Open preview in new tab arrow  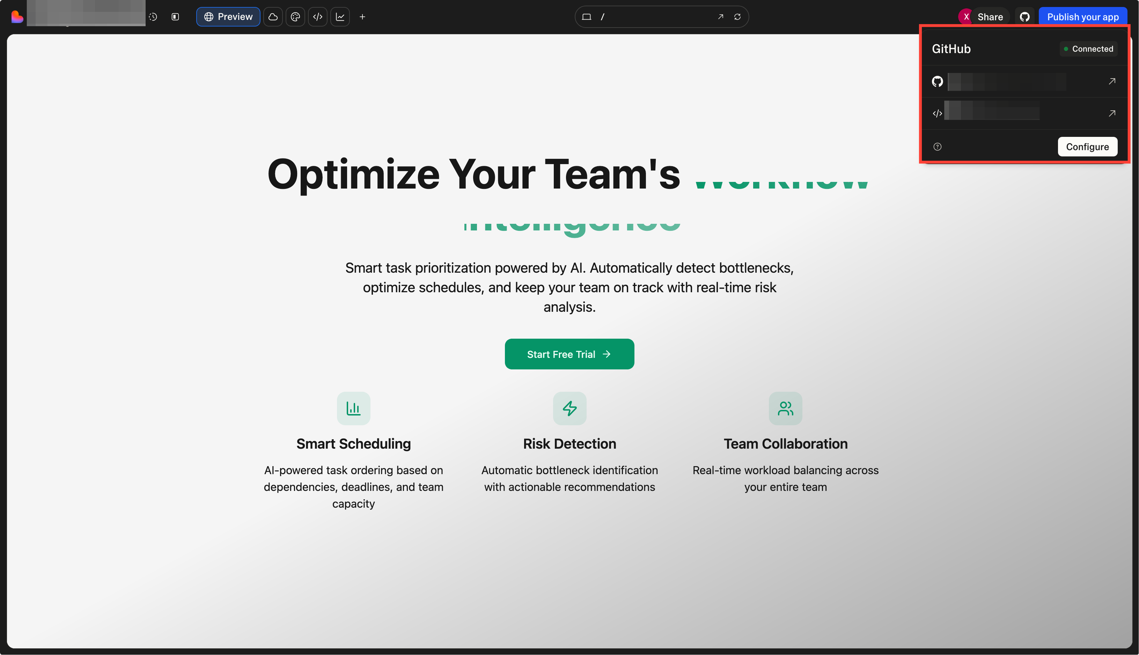point(721,17)
